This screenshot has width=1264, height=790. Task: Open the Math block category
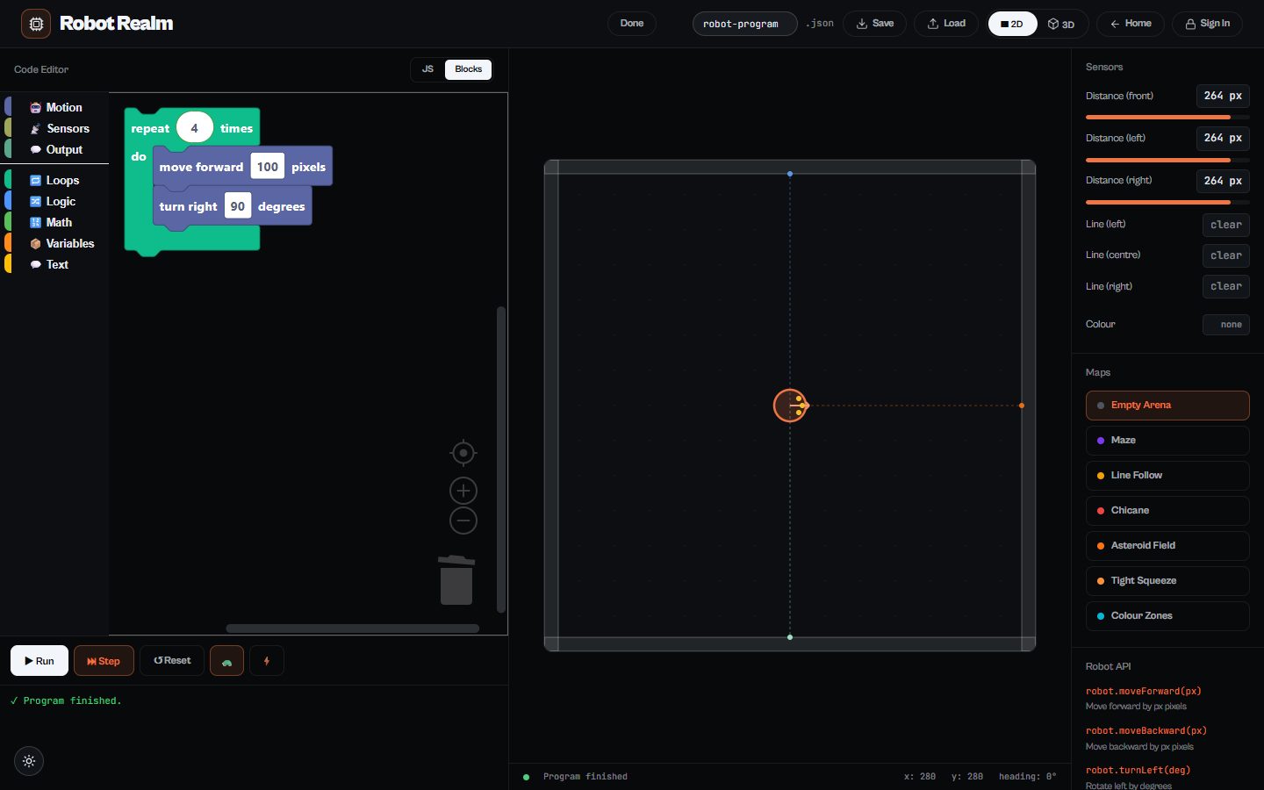pos(55,222)
